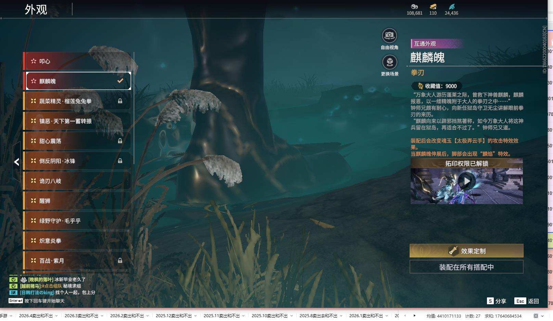Select the 炽意炎拳 skin
The width and height of the screenshot is (553, 321).
[x=77, y=241]
